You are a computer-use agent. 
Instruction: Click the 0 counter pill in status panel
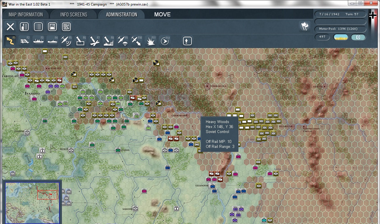[x=358, y=37]
